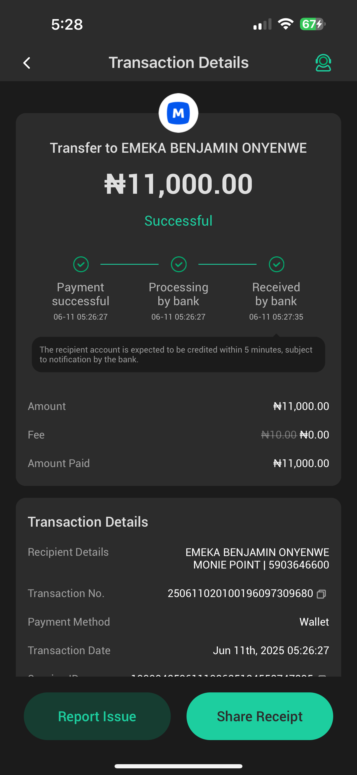Tap the Processing by bank checkmark icon
The width and height of the screenshot is (357, 775).
178,264
